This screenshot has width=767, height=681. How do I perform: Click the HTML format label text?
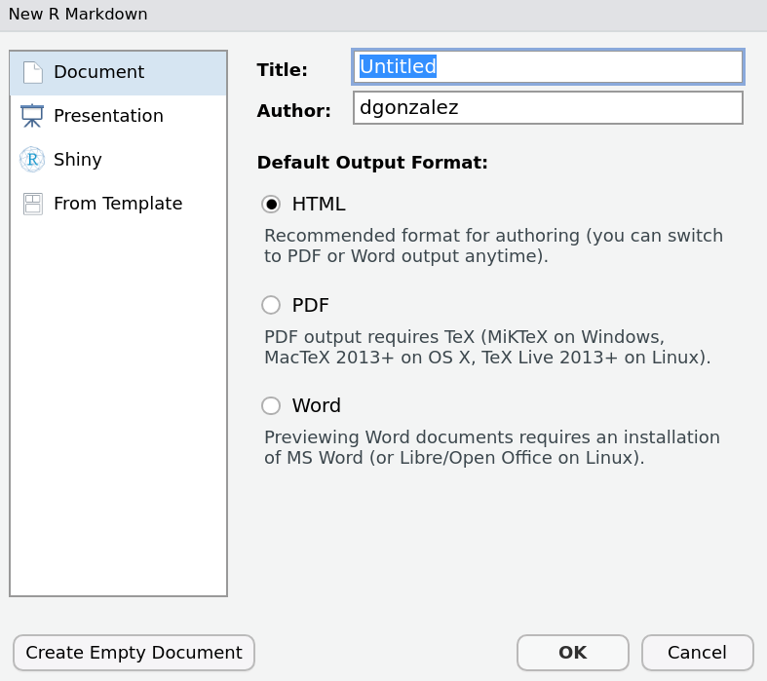[318, 204]
